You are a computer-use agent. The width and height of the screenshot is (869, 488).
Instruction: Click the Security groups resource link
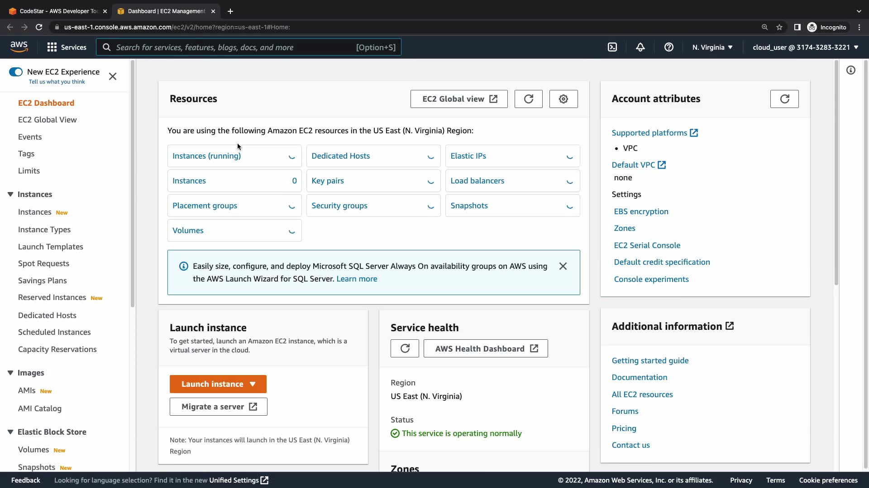pos(339,206)
